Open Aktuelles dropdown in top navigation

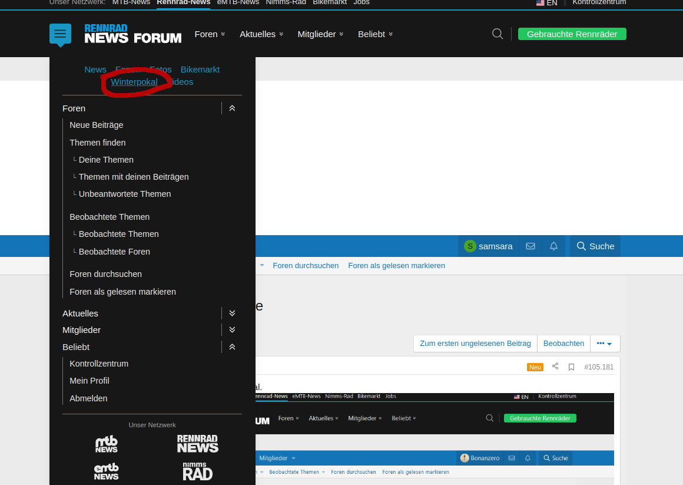coord(261,34)
